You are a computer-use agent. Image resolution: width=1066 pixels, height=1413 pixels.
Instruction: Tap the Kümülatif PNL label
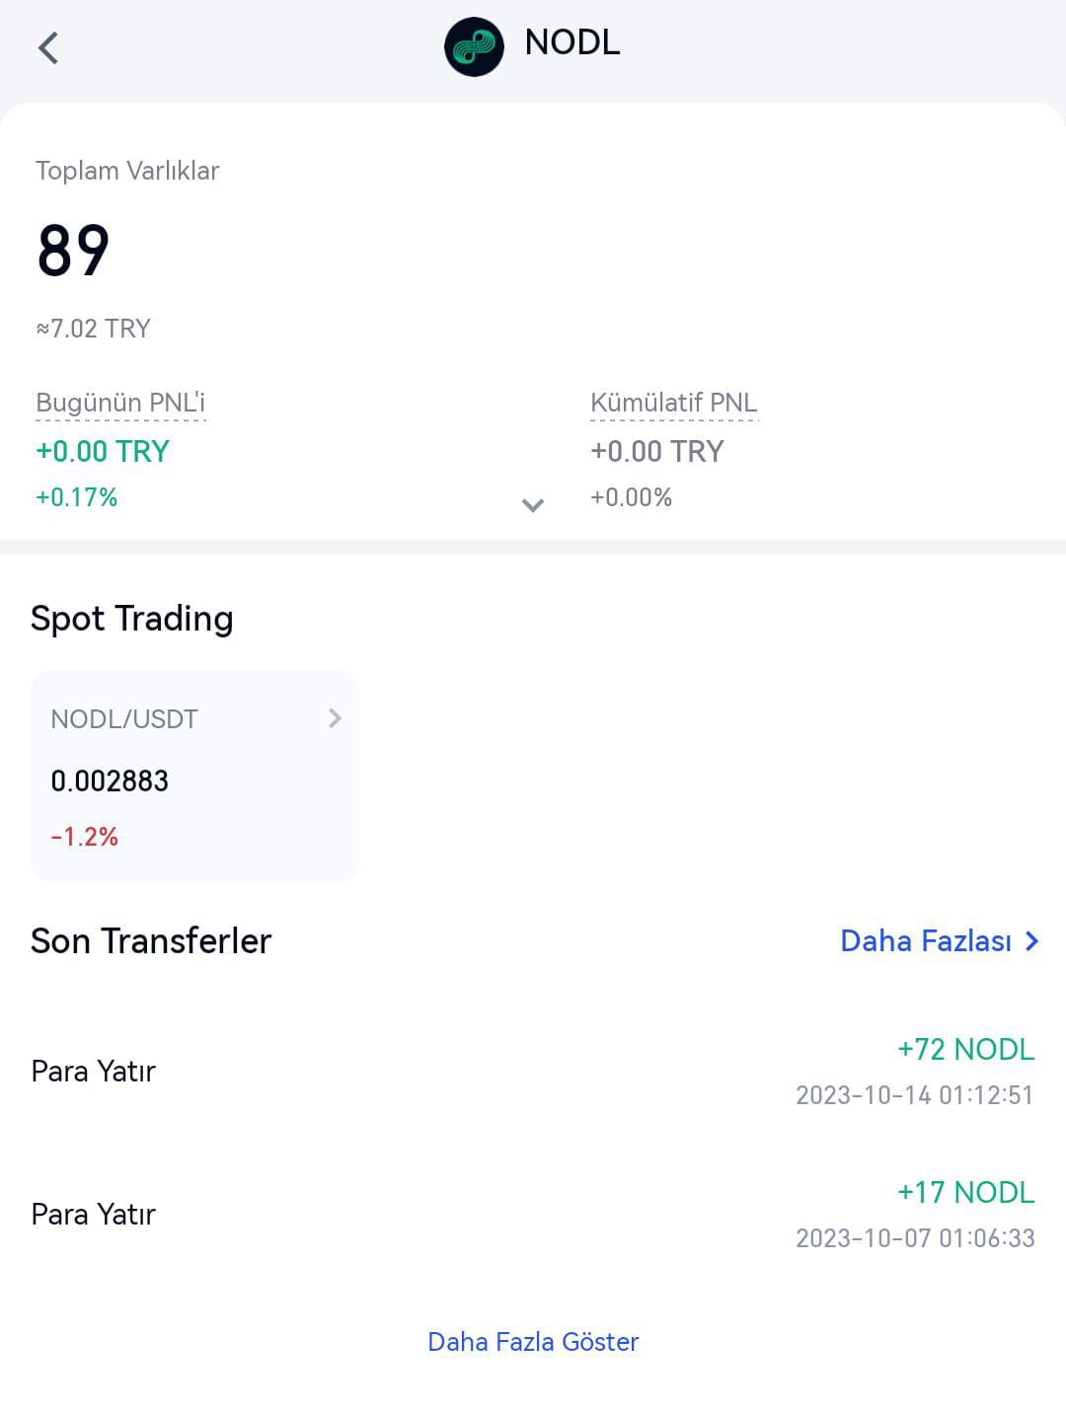pos(674,403)
